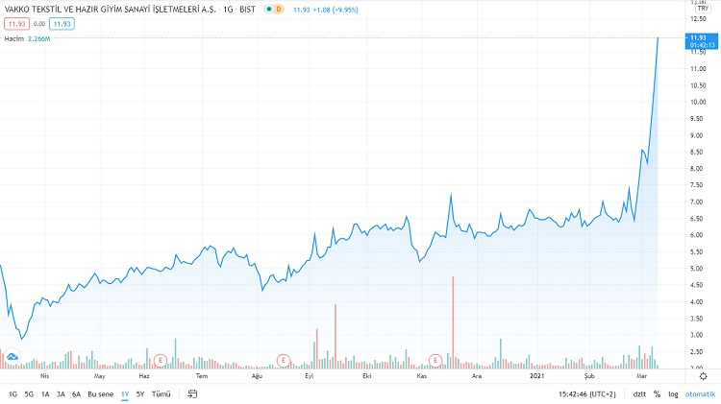Select the 3A time range

coord(61,394)
